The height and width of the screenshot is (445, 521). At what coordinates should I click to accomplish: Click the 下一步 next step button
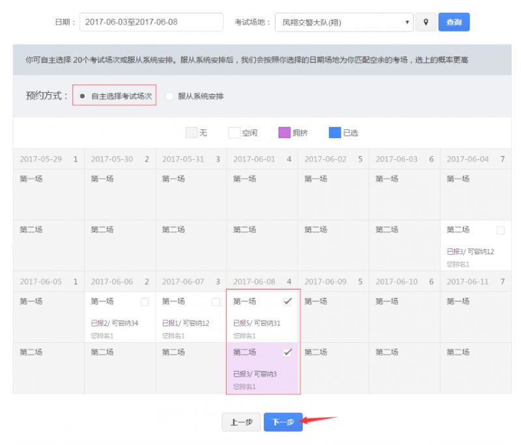pos(283,422)
